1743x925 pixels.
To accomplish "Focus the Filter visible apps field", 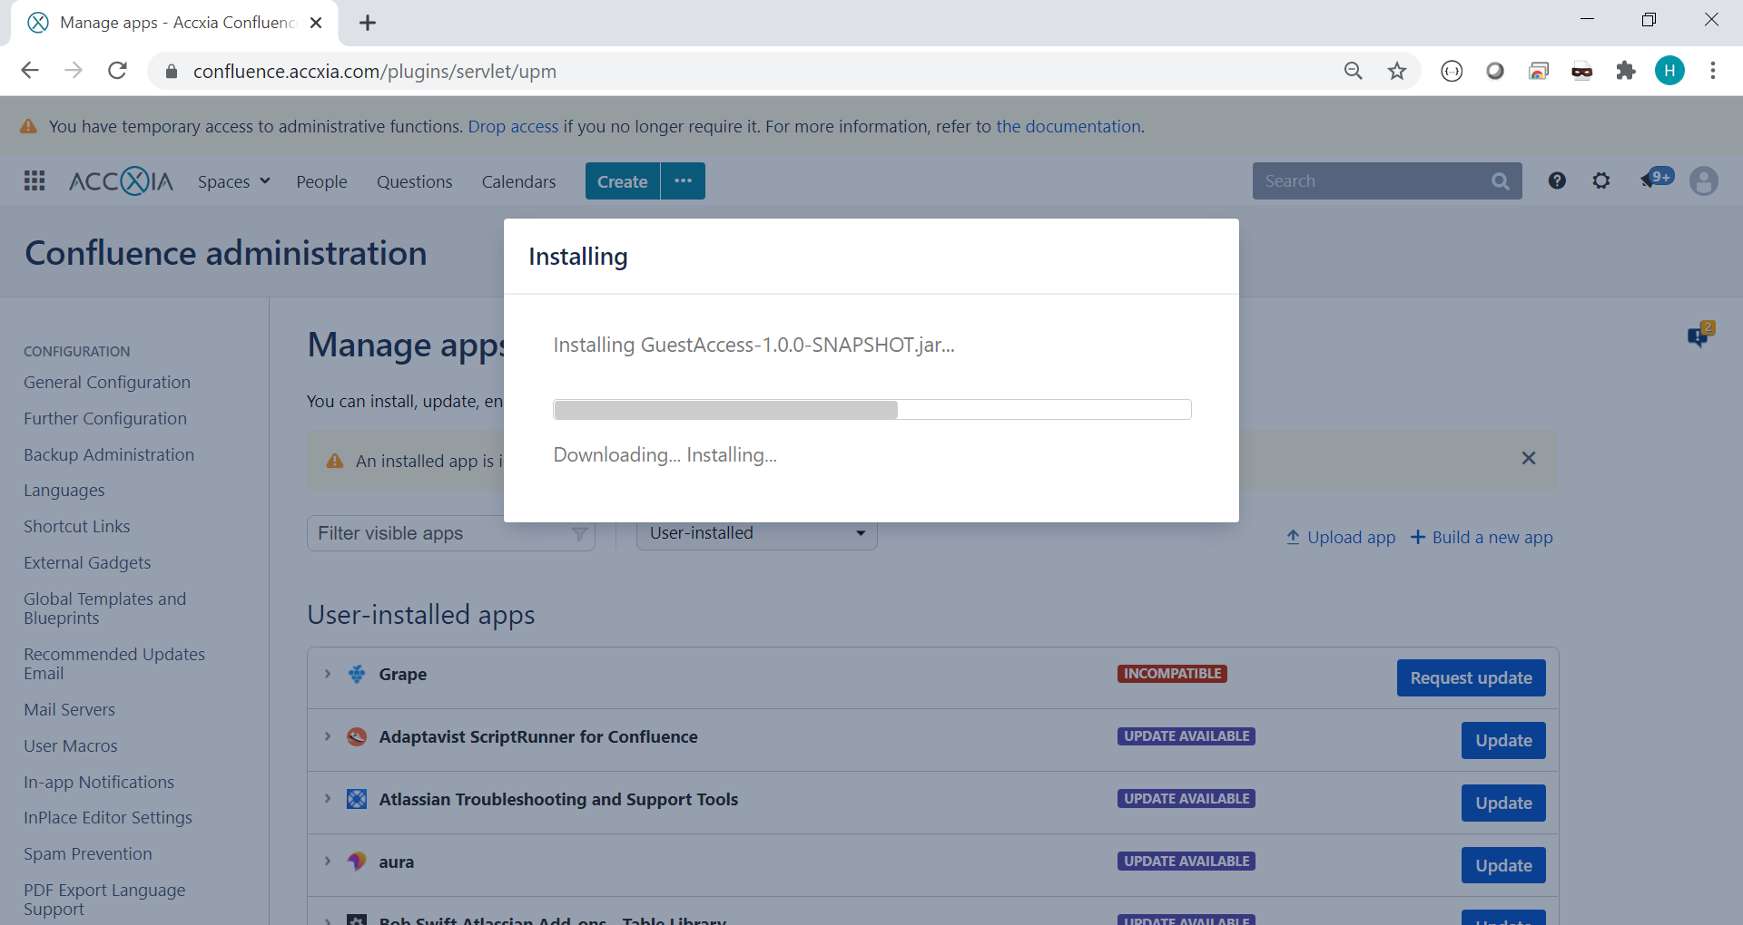I will click(x=450, y=533).
